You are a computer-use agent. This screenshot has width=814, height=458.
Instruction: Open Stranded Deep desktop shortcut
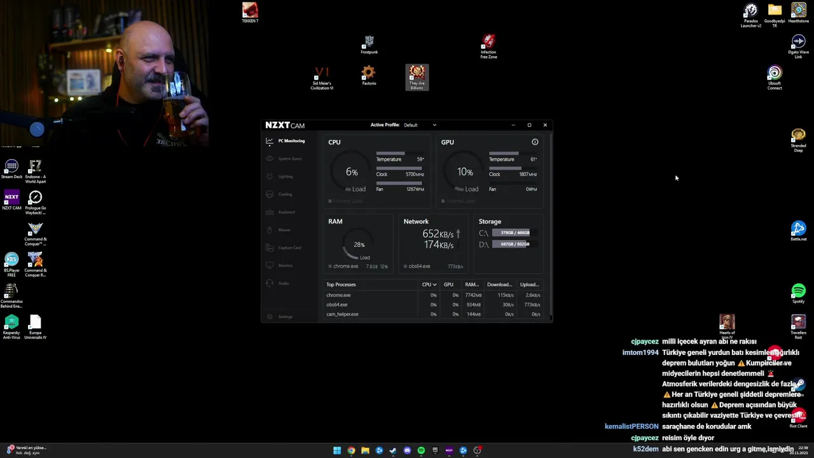tap(799, 141)
